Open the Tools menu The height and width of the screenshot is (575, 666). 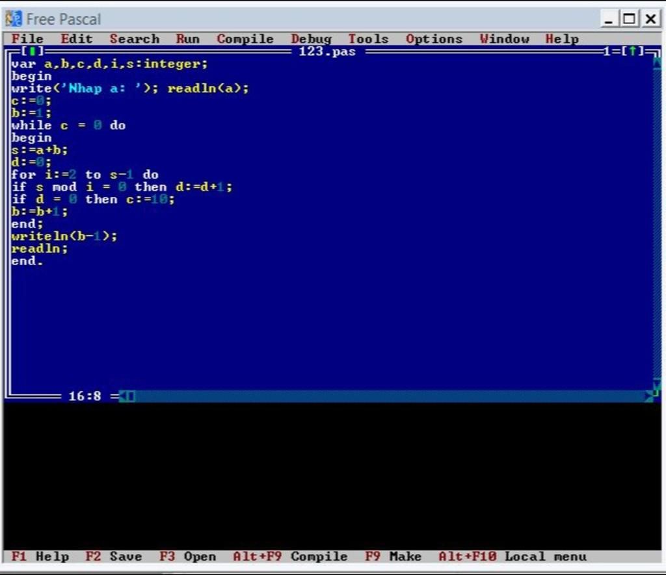368,38
